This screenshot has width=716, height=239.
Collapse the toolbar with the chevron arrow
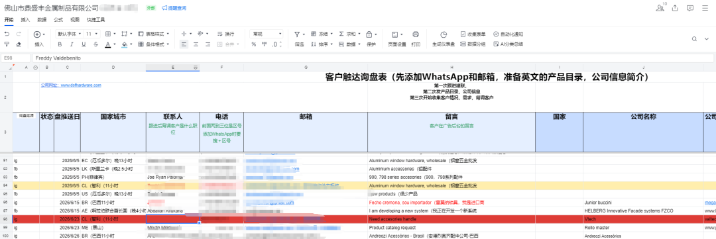706,39
